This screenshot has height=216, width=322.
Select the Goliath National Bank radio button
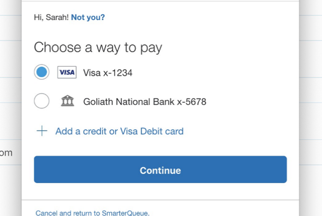(x=42, y=101)
